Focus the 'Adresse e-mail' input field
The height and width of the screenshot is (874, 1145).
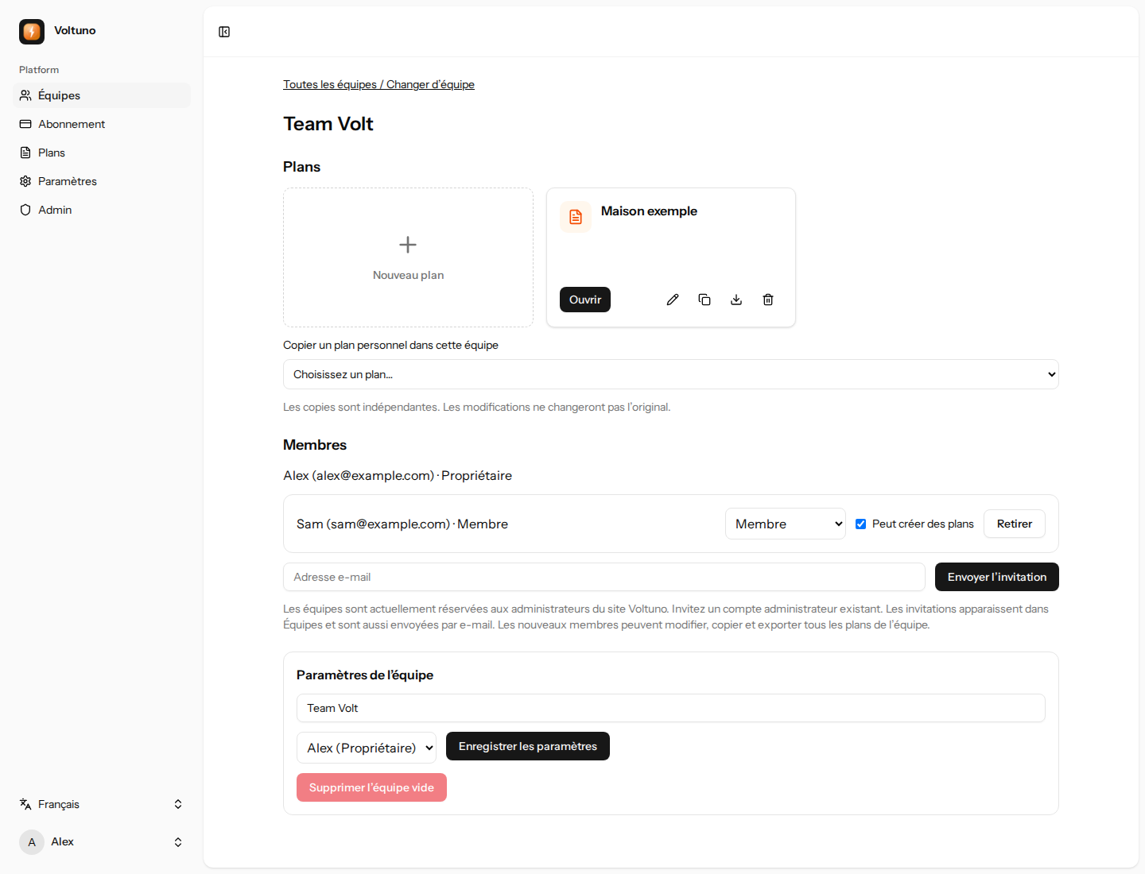pyautogui.click(x=604, y=577)
